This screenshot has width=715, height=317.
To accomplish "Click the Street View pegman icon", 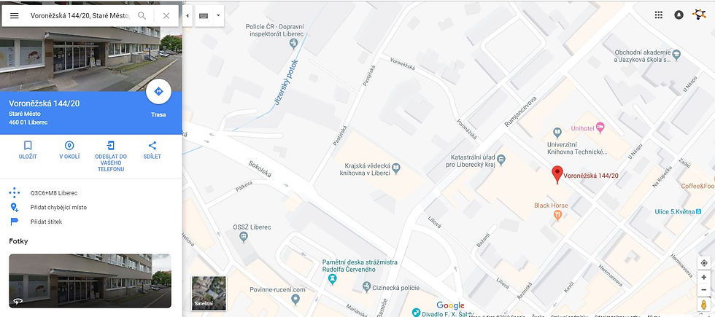I will tap(704, 305).
